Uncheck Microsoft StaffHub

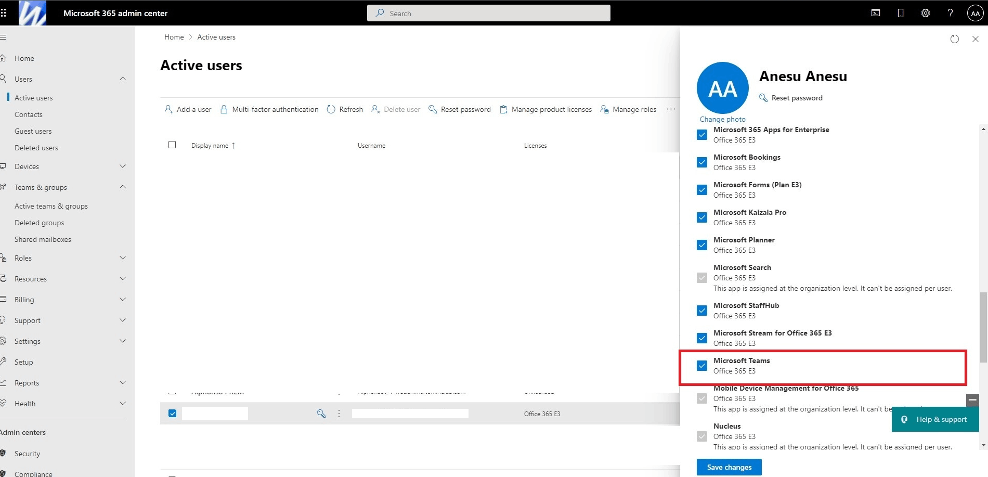point(702,311)
